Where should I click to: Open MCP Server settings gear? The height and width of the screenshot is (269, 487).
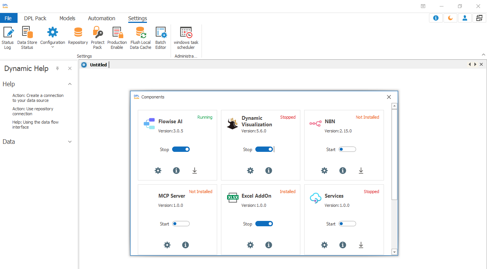pyautogui.click(x=167, y=245)
